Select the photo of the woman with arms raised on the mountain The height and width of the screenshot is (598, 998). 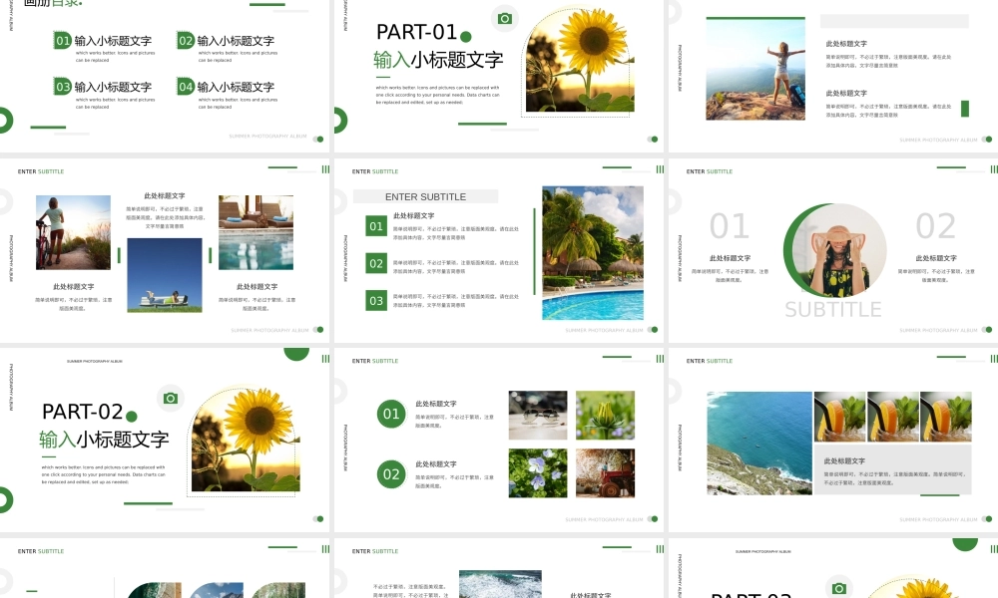755,70
